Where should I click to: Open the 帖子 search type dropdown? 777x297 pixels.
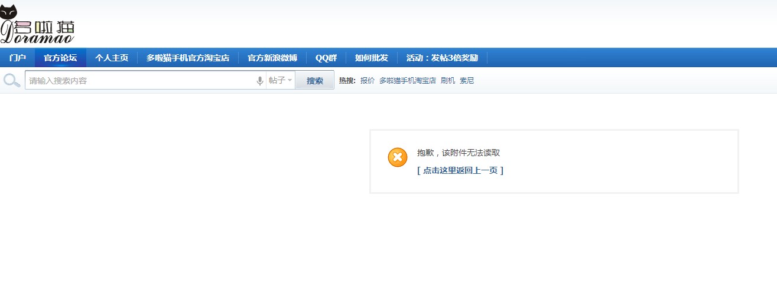click(x=281, y=81)
